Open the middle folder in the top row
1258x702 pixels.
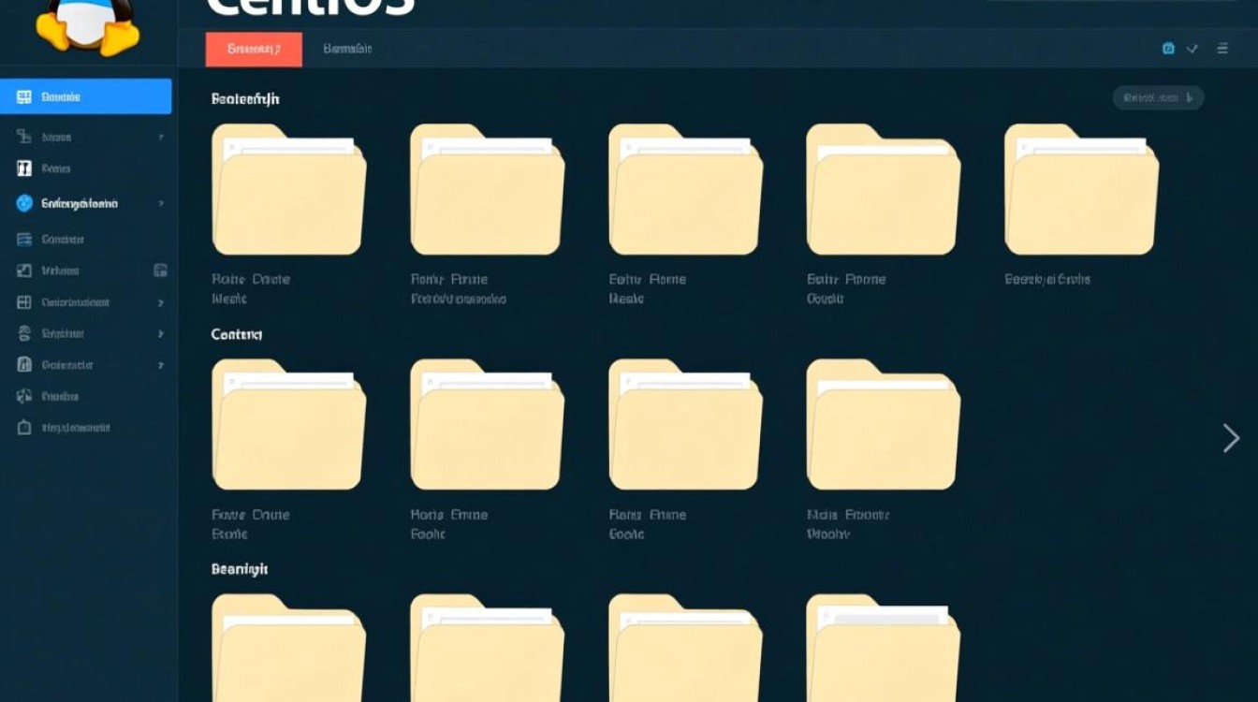(685, 190)
